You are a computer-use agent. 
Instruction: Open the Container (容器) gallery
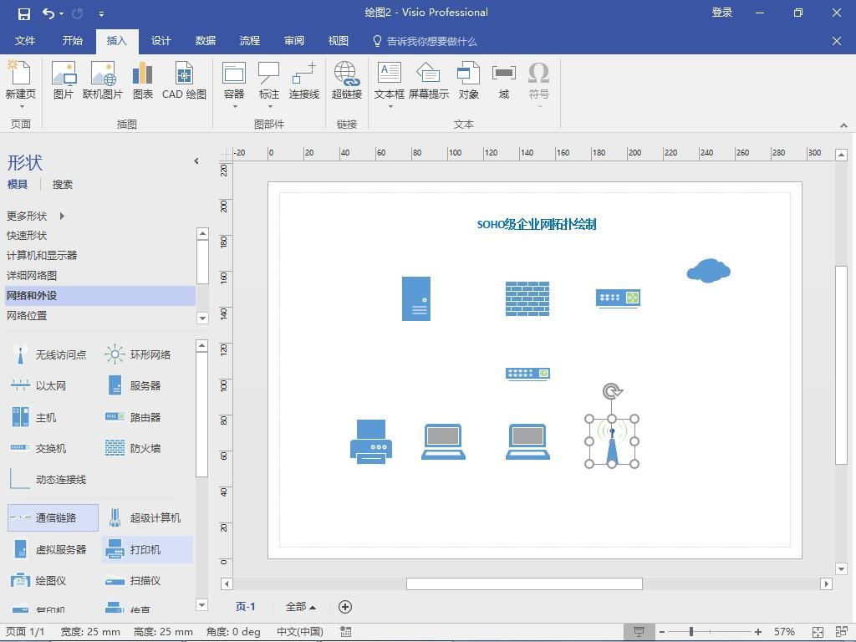(234, 85)
